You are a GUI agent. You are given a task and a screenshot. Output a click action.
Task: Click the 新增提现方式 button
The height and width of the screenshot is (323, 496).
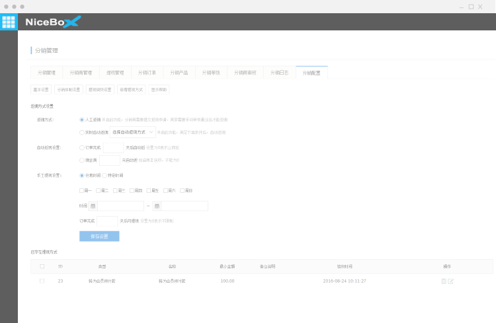131,89
